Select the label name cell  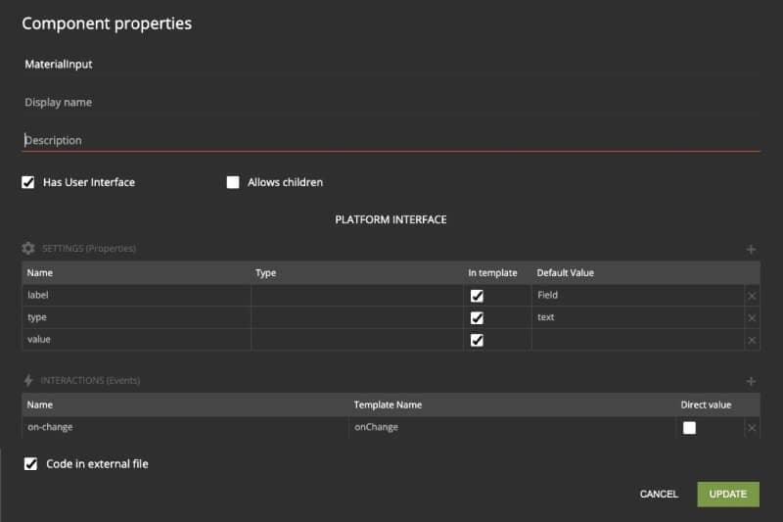(x=136, y=295)
